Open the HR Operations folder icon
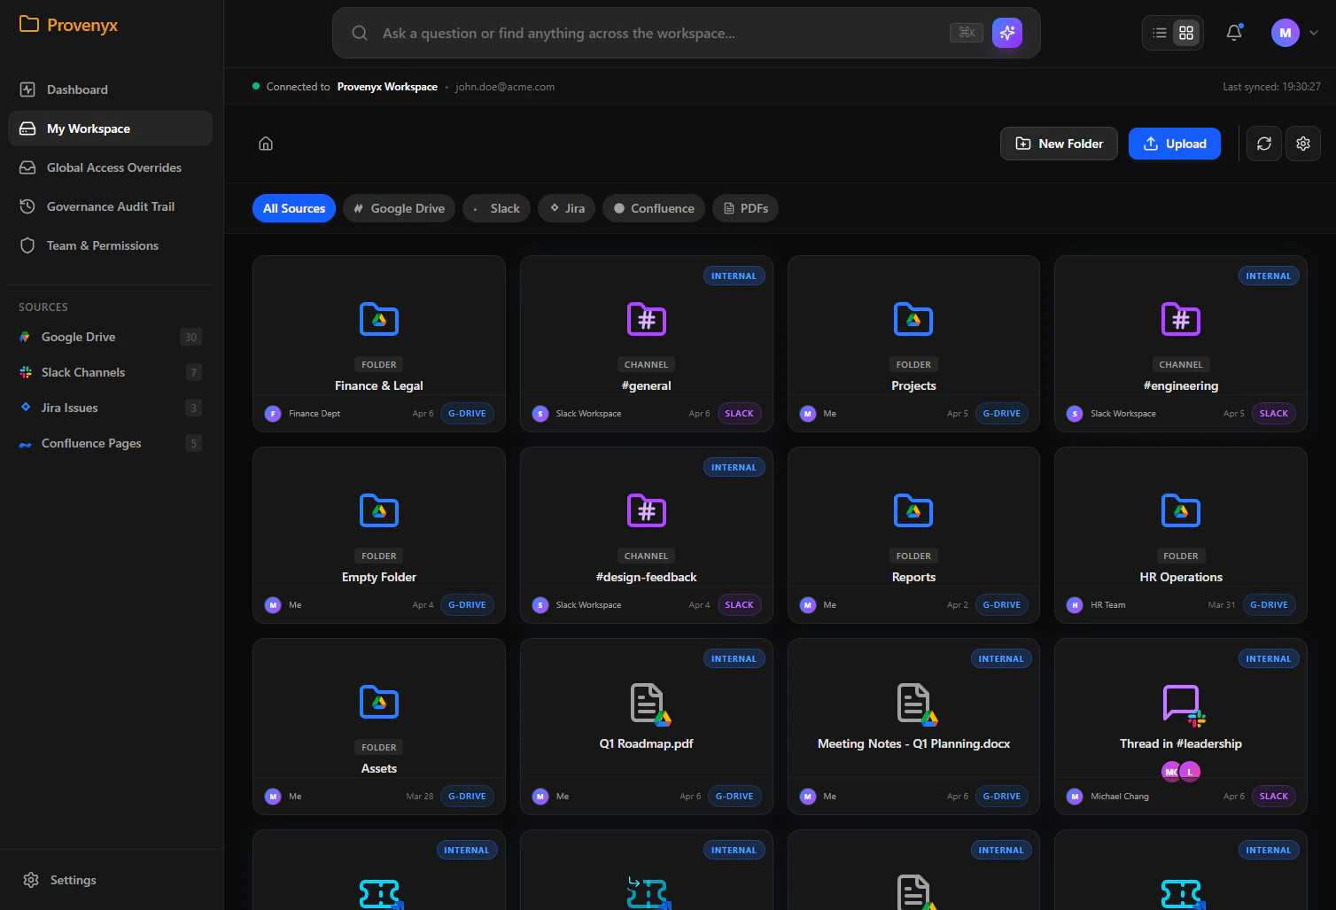Image resolution: width=1336 pixels, height=910 pixels. pyautogui.click(x=1181, y=510)
